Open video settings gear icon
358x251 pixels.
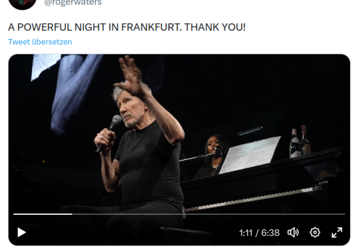[x=315, y=232]
